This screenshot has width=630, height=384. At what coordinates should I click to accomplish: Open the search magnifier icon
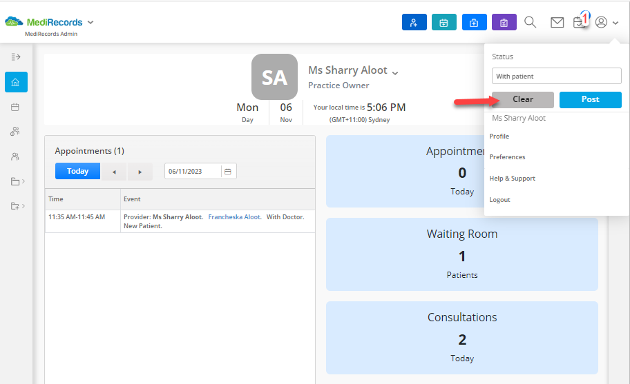(531, 22)
